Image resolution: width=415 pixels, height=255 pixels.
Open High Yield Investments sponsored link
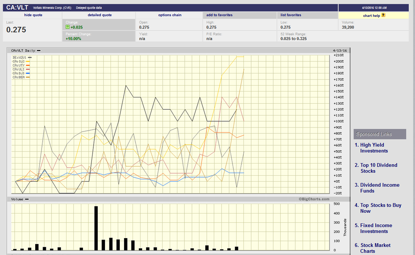click(x=374, y=148)
